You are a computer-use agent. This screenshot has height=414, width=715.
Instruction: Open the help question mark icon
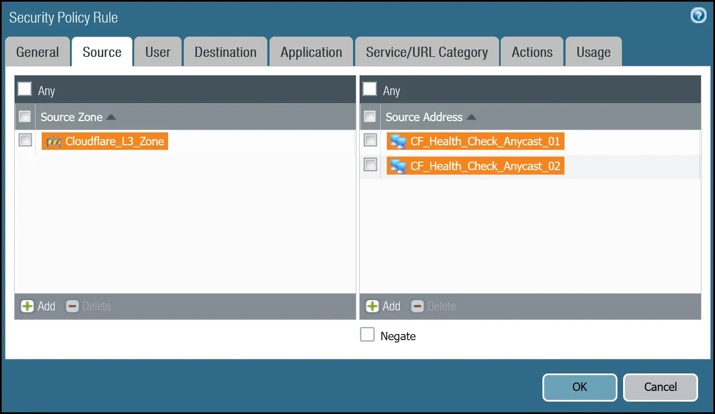[x=698, y=16]
